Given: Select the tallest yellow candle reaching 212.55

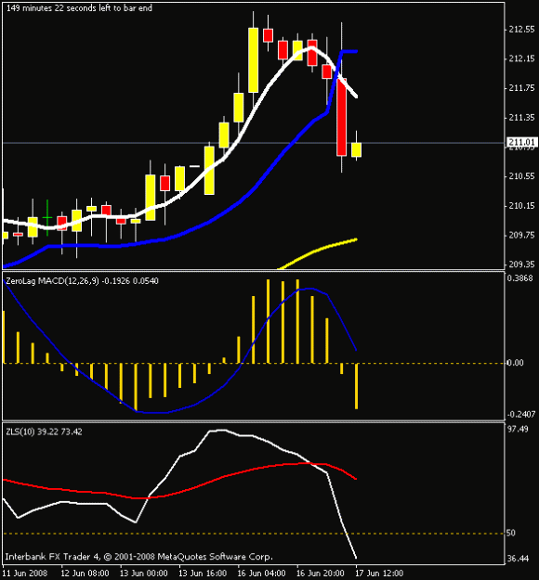Looking at the screenshot, I should click(254, 60).
